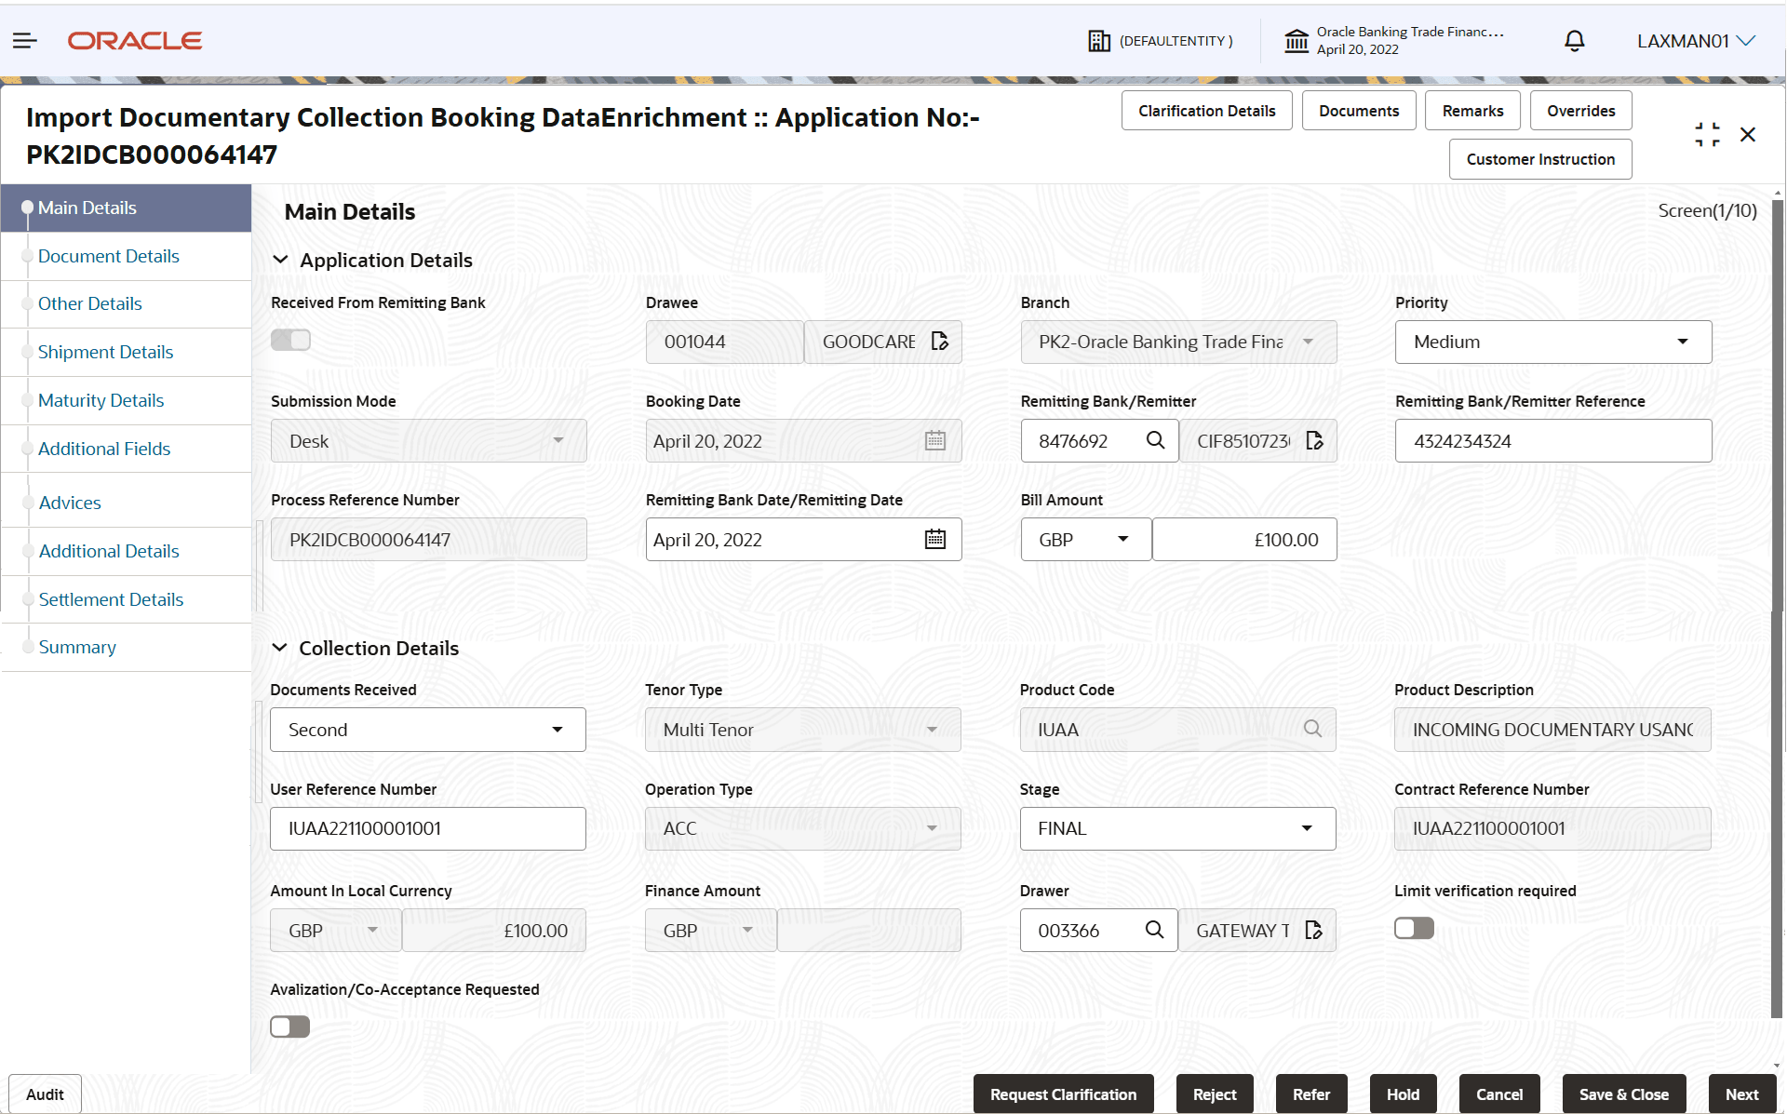Open Remitting Bank CIF details document icon
This screenshot has height=1114, width=1787.
coord(1314,440)
